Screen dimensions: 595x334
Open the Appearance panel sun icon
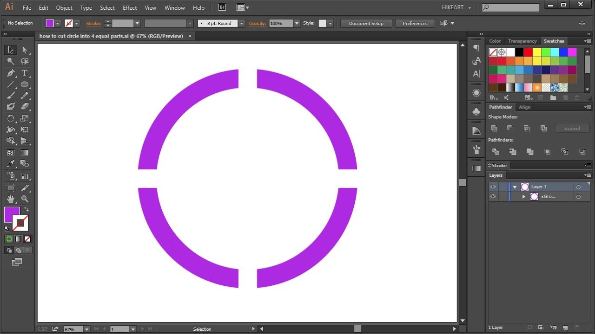click(476, 93)
